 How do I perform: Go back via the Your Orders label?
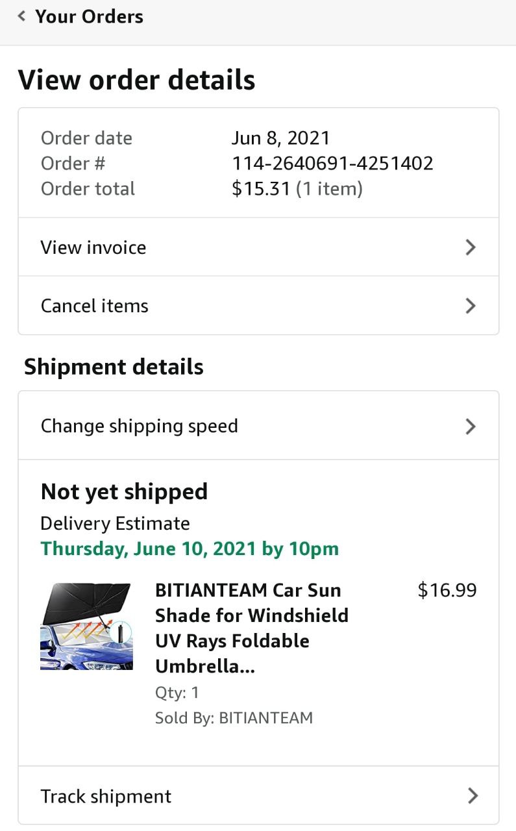[x=89, y=16]
